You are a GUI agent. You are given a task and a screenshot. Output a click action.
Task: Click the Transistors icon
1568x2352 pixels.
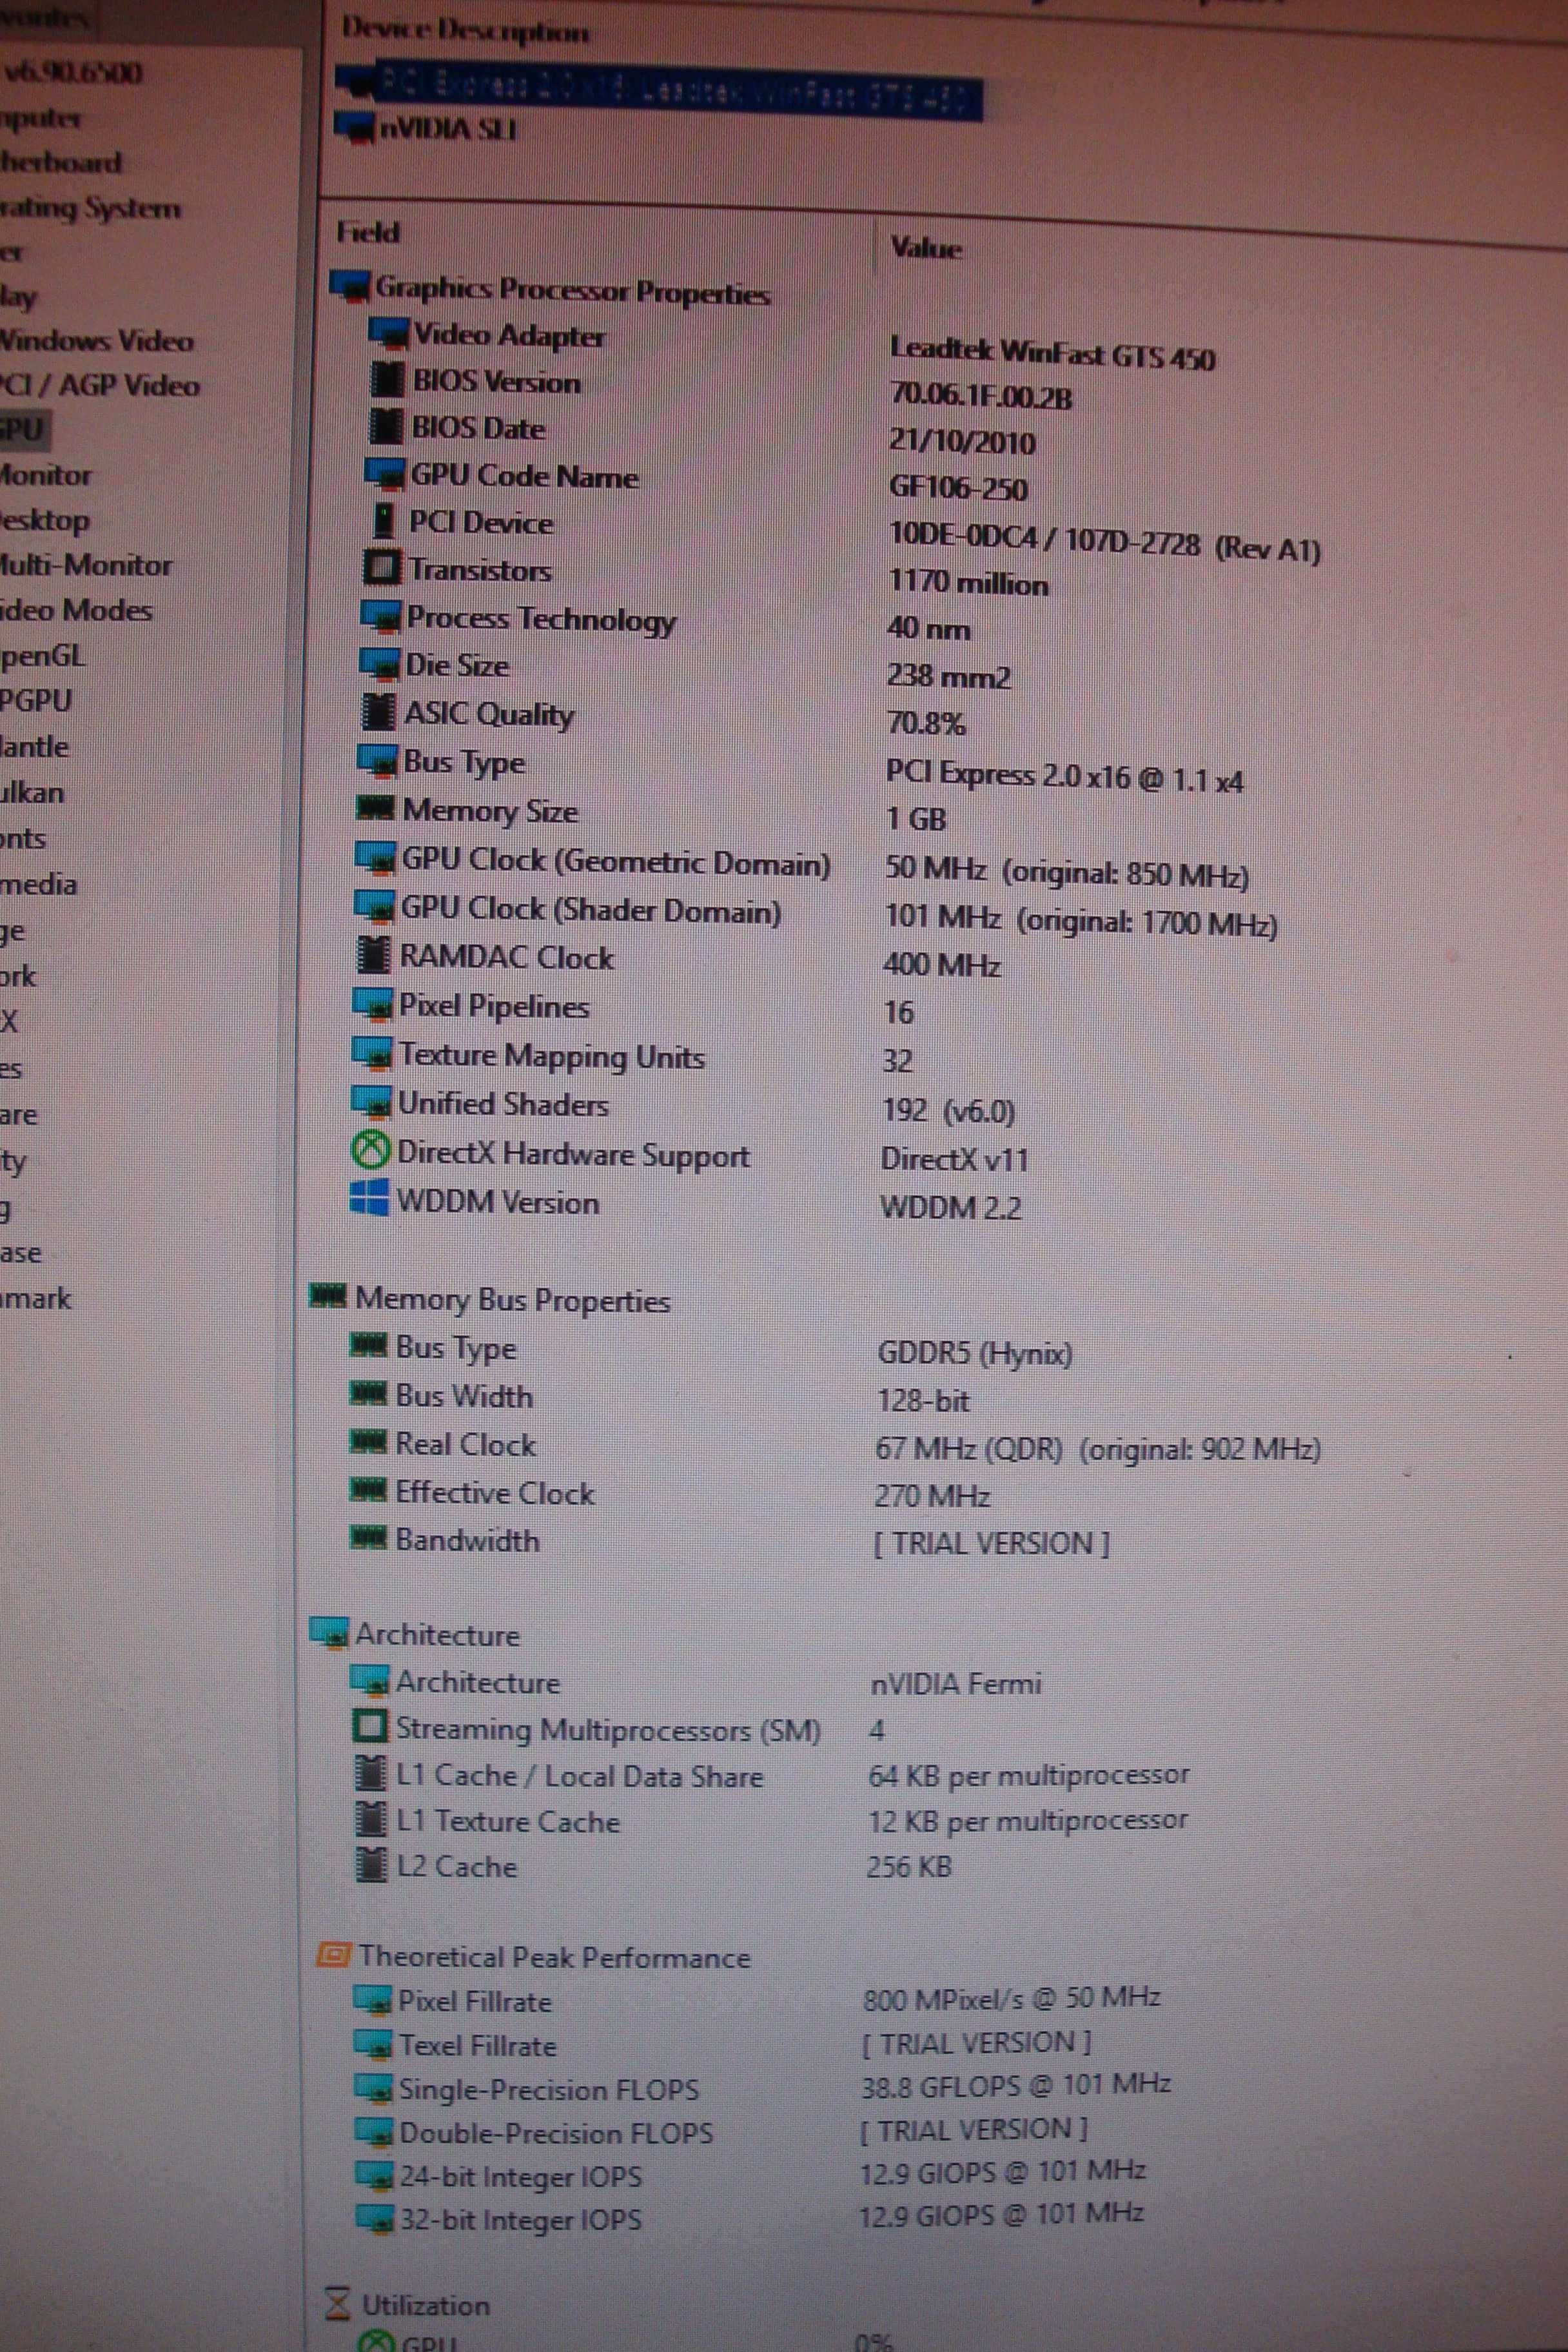pos(381,567)
